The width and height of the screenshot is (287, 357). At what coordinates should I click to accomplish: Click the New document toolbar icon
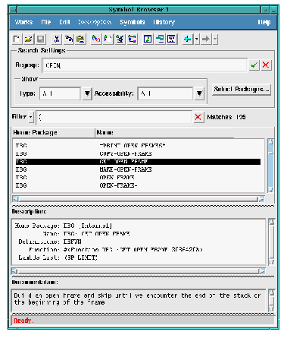[x=17, y=39]
